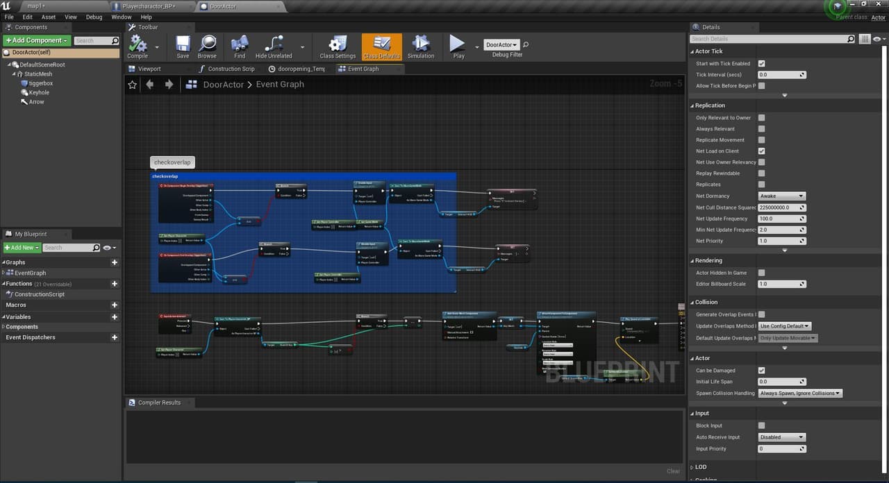Click Add New in My Blueprint
The width and height of the screenshot is (889, 483).
21,248
